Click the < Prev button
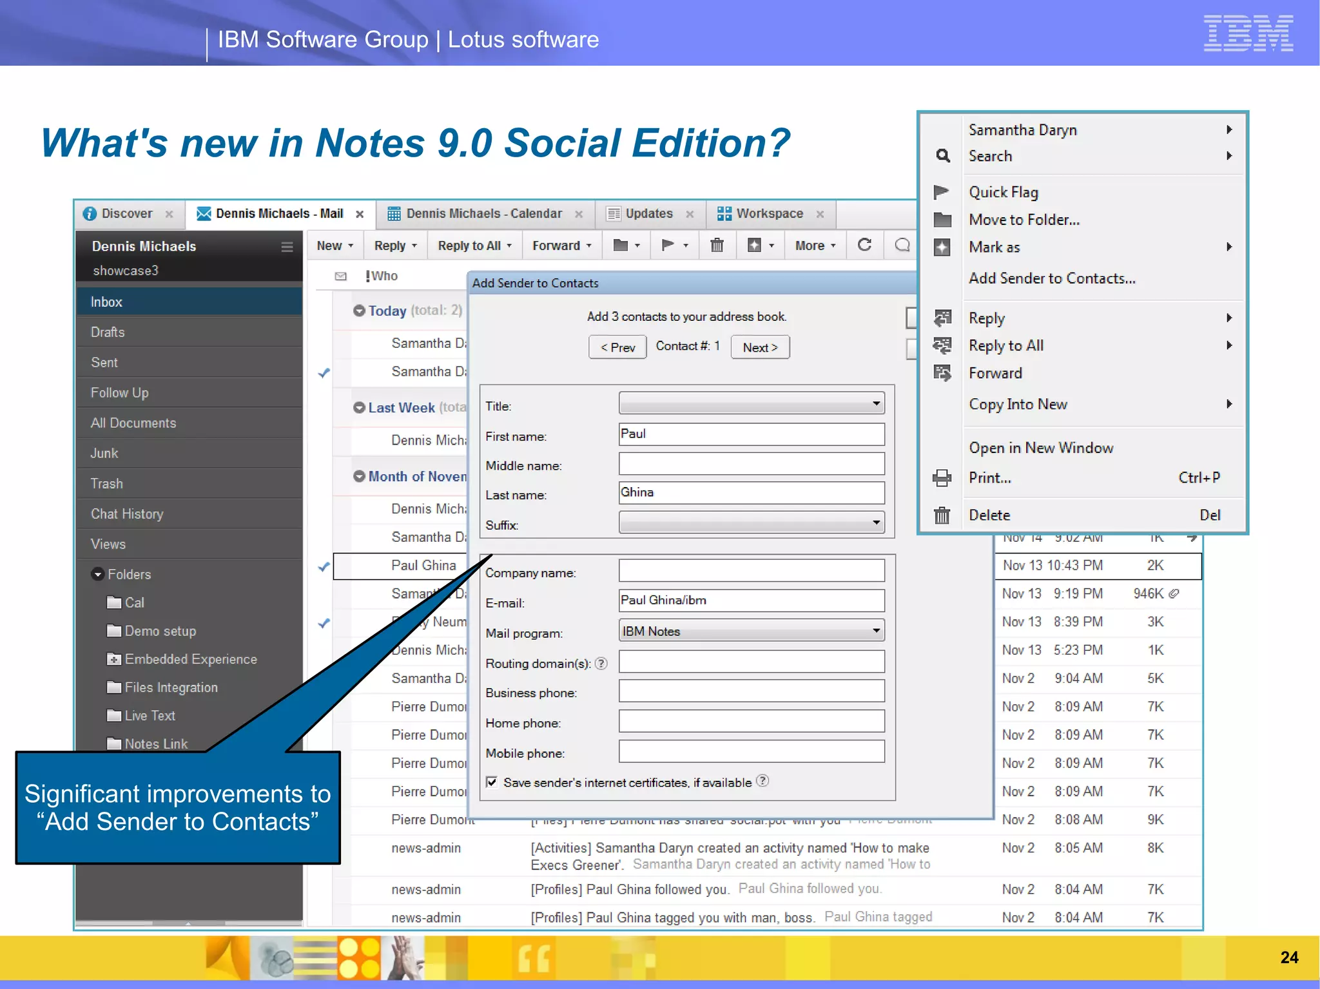Viewport: 1320px width, 989px height. tap(617, 347)
